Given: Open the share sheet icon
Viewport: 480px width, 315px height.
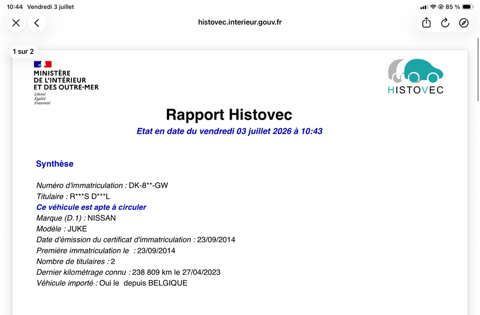Looking at the screenshot, I should (427, 23).
